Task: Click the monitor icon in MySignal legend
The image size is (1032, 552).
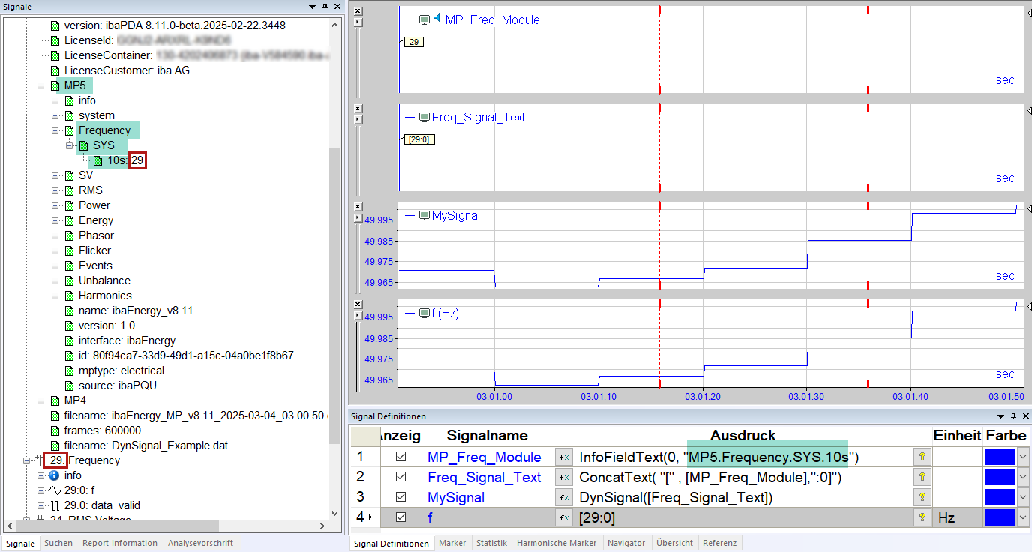Action: coord(424,215)
